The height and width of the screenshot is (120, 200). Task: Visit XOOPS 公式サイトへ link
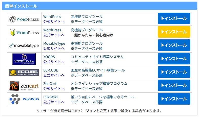coord(54,62)
